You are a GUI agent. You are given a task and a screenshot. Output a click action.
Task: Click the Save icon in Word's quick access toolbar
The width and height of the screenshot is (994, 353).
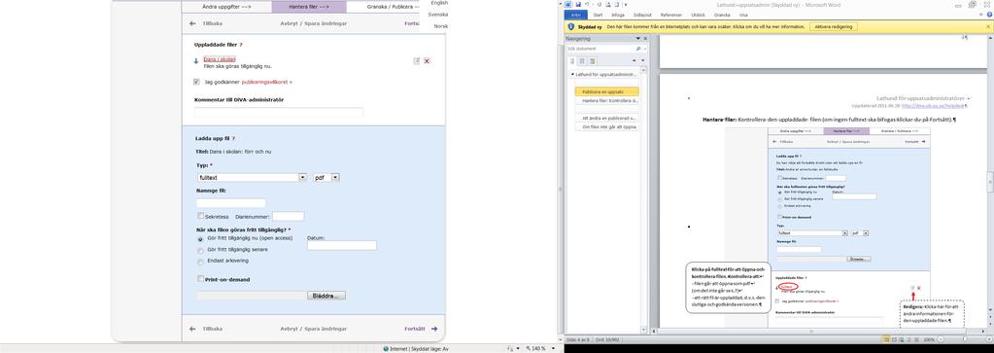click(x=578, y=5)
